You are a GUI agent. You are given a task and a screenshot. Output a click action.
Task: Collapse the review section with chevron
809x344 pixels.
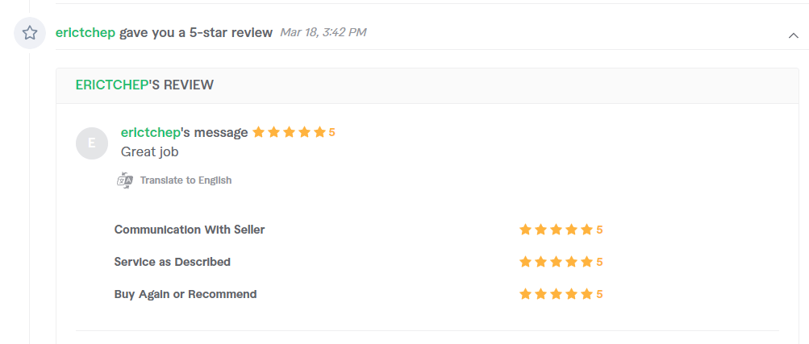[794, 35]
